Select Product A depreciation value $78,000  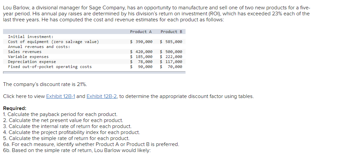(141, 62)
